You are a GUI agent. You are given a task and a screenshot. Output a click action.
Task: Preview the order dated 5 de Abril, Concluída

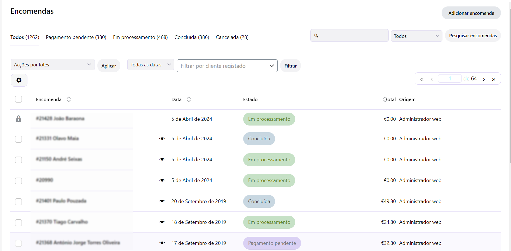162,139
